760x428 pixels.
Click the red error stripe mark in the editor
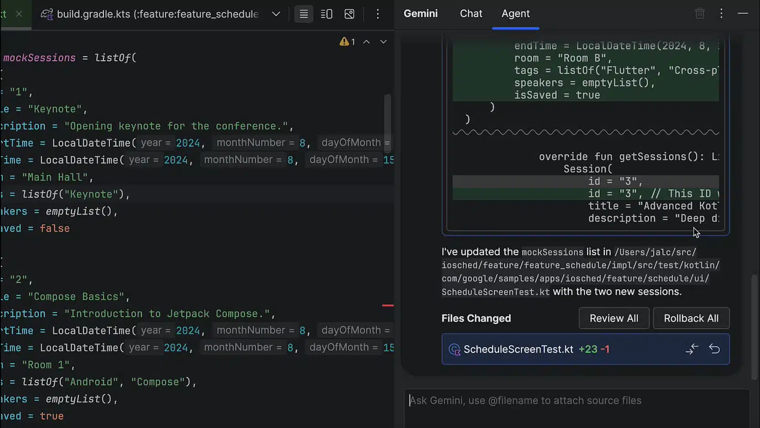(x=388, y=305)
